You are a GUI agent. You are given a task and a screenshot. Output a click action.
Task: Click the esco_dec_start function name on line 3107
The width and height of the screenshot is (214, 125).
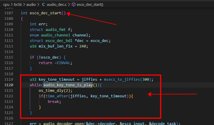pyautogui.click(x=45, y=13)
